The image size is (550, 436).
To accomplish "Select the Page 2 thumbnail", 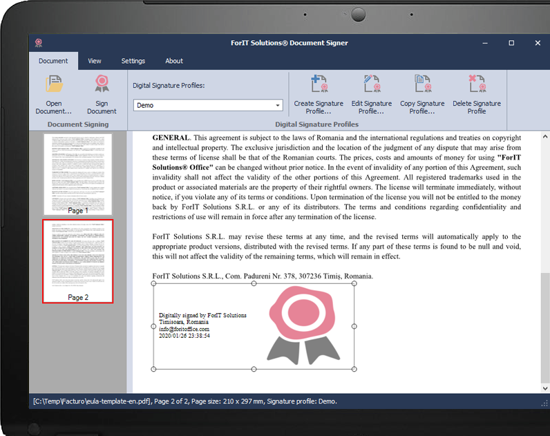I will pos(78,261).
